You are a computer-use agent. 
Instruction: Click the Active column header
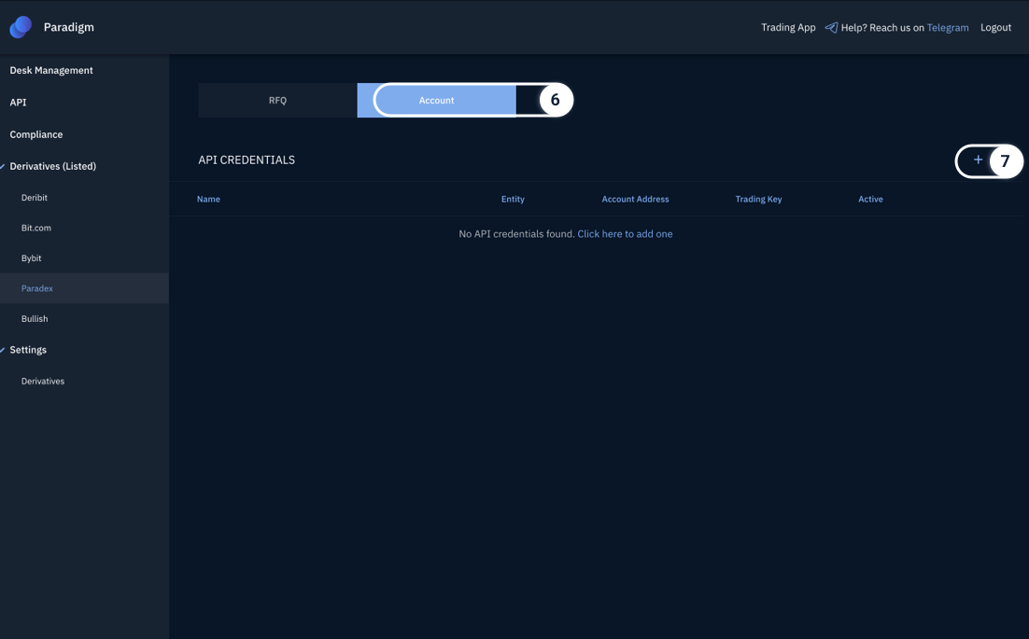tap(870, 200)
